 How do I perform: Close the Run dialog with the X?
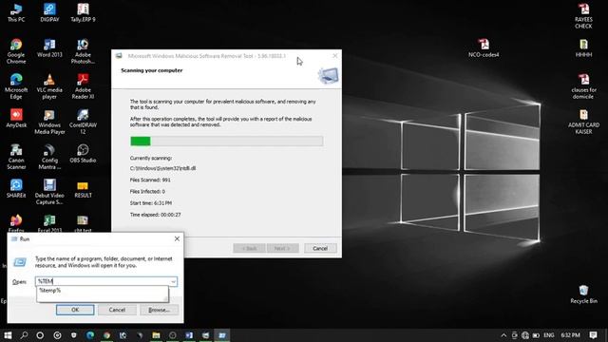[177, 238]
